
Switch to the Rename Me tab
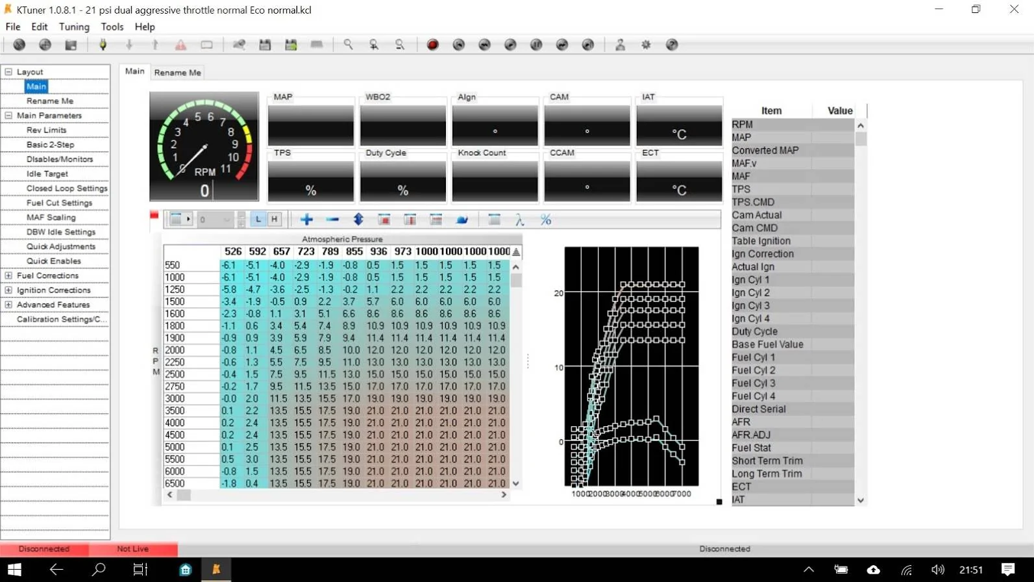177,73
